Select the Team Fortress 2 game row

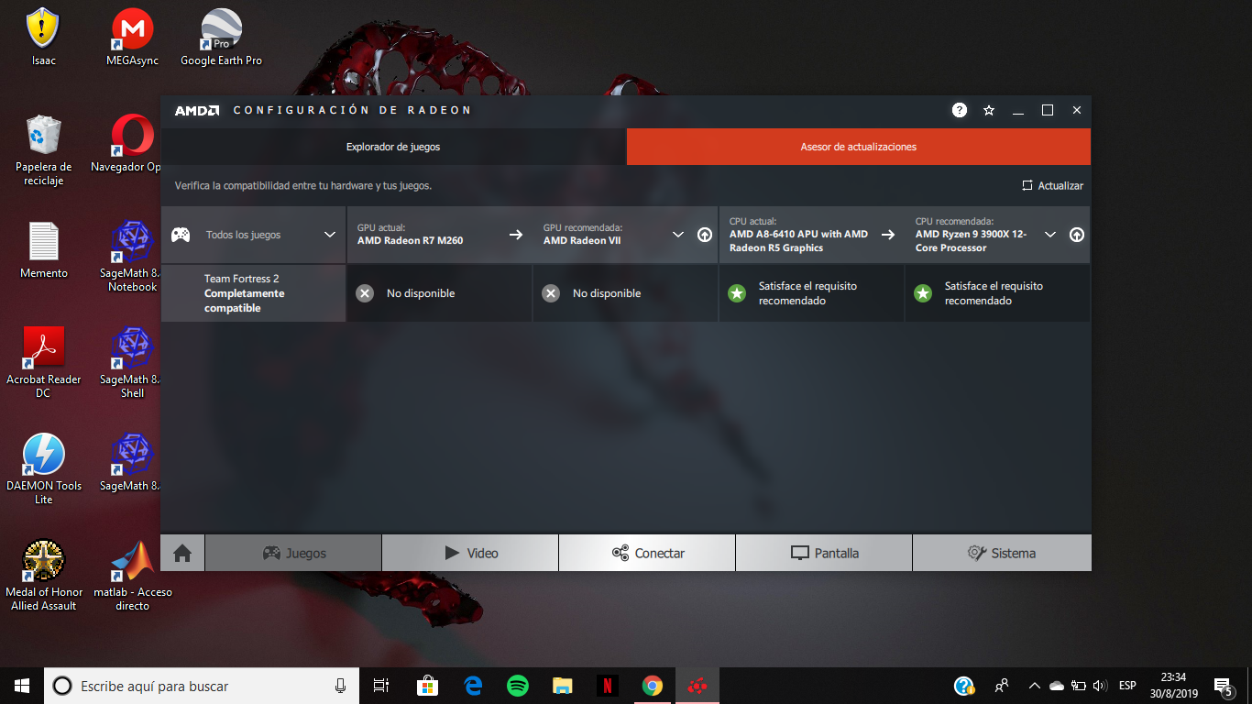pyautogui.click(x=254, y=293)
